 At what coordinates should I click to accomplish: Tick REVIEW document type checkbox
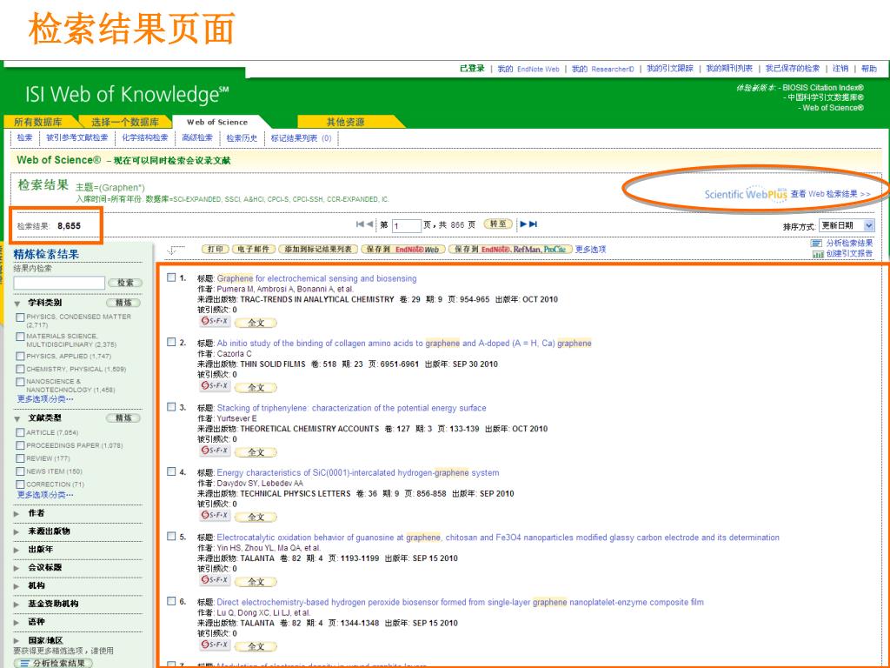(x=21, y=458)
